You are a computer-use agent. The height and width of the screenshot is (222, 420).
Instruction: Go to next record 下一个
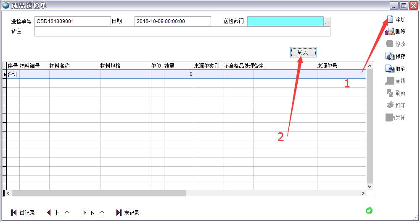tap(93, 213)
